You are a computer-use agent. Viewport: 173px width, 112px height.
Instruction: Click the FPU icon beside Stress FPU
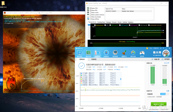click(x=88, y=10)
